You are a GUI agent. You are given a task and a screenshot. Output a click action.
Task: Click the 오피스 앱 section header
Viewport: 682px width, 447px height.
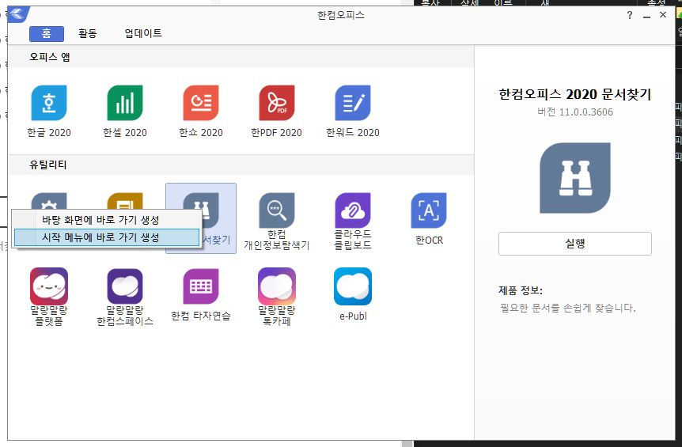[50, 57]
